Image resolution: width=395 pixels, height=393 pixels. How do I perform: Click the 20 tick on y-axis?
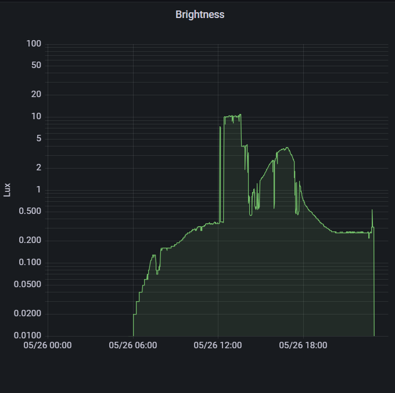tap(36, 95)
